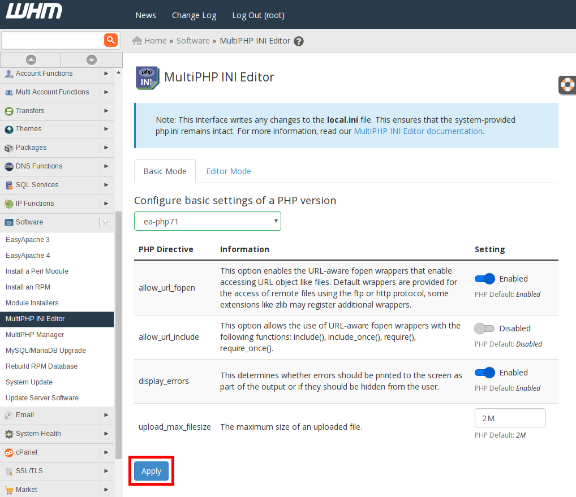The width and height of the screenshot is (576, 497).
Task: Click the IP Functions icon
Action: click(x=9, y=204)
